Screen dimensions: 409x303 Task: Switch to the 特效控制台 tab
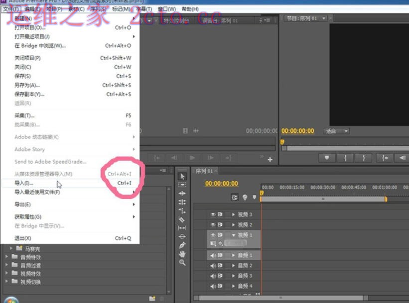[x=176, y=20]
